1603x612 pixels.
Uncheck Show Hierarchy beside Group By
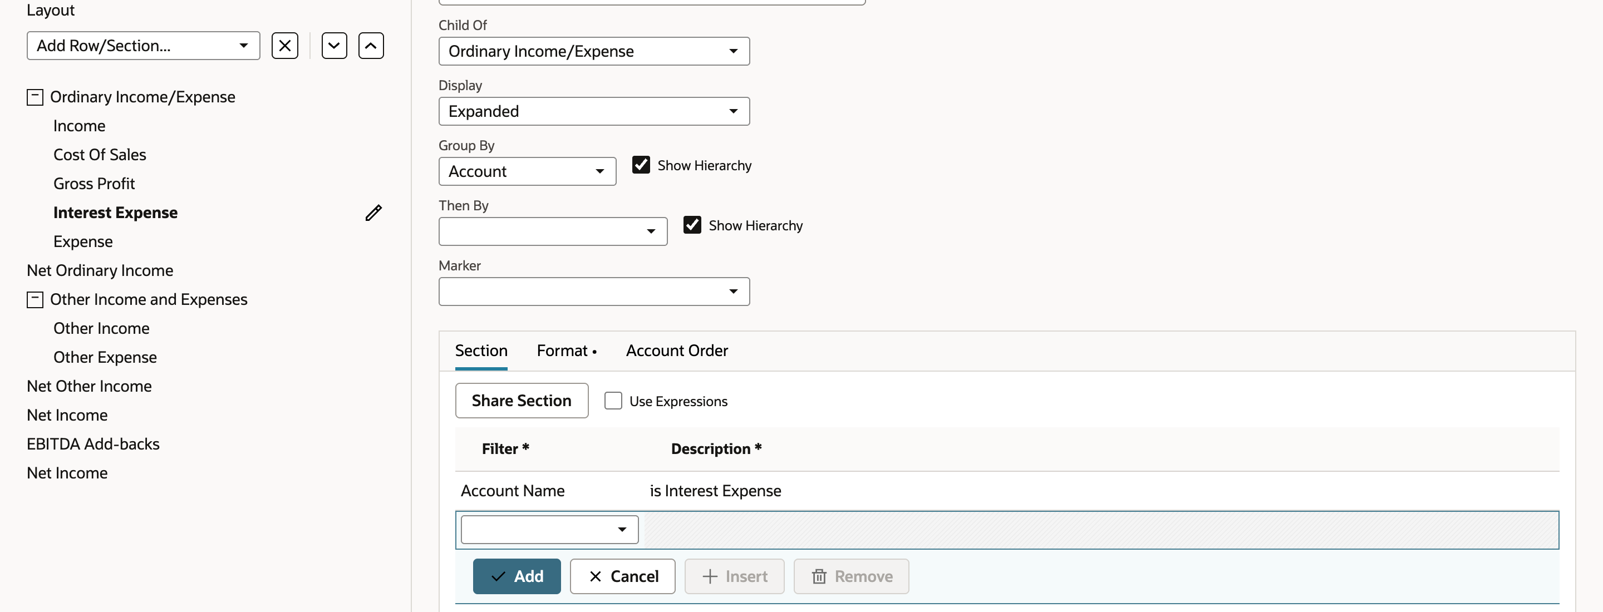point(641,165)
